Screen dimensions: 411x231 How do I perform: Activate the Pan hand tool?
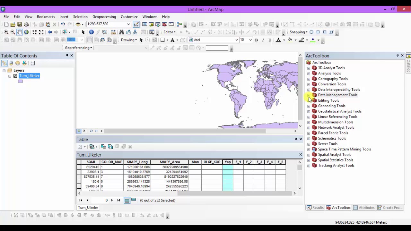tap(20, 32)
